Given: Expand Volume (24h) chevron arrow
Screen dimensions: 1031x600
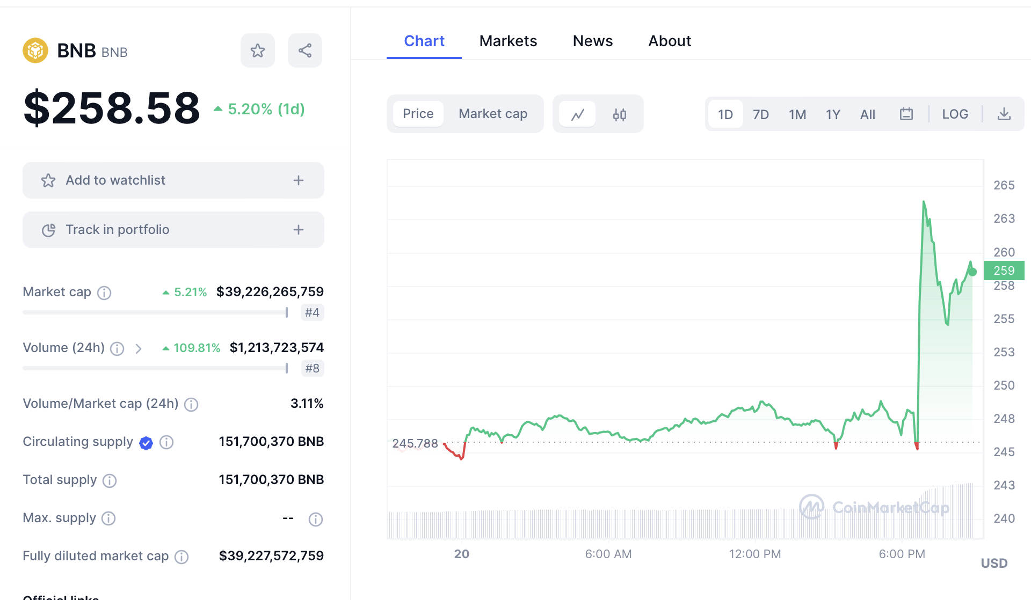Looking at the screenshot, I should pos(139,349).
